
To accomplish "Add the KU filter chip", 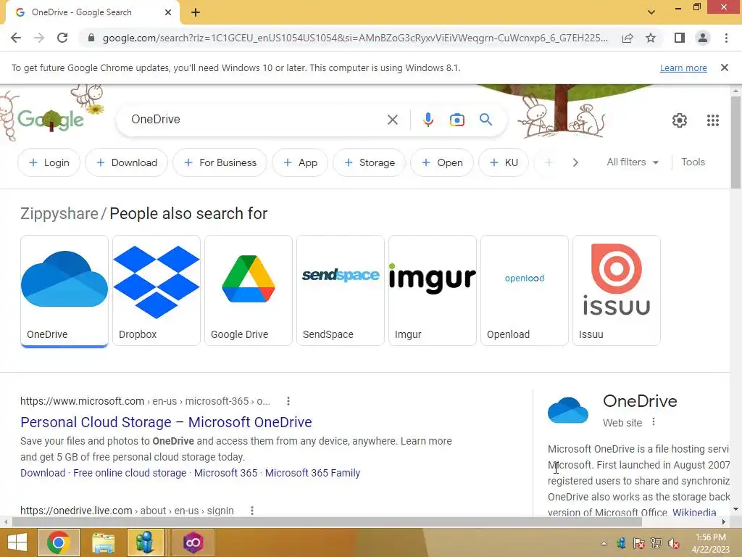I will click(504, 162).
